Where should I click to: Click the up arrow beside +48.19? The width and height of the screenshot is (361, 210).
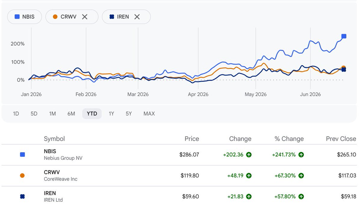tap(249, 175)
